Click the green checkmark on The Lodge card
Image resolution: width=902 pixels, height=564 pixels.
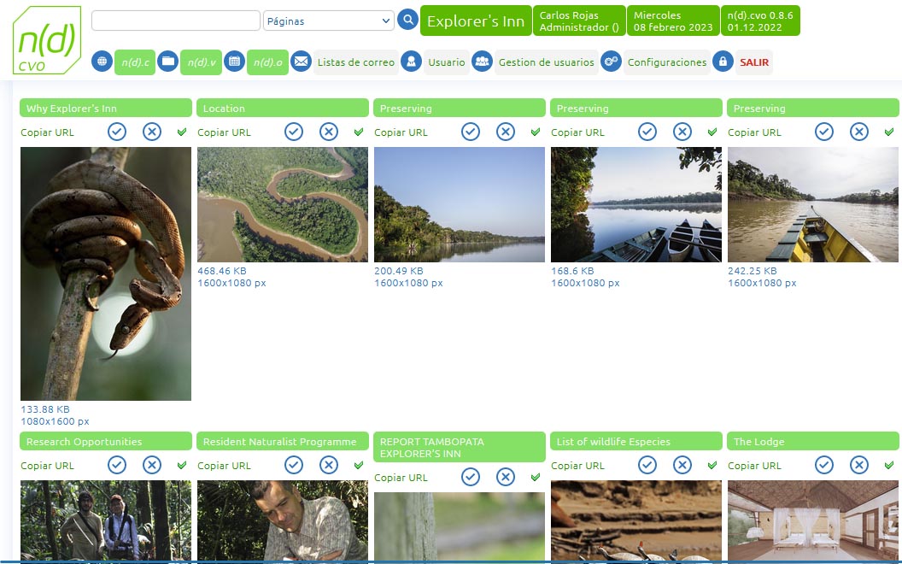889,465
